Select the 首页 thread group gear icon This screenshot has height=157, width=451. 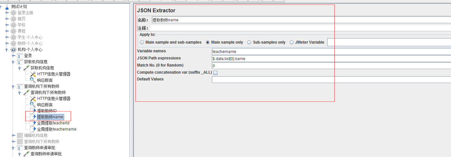(x=13, y=19)
